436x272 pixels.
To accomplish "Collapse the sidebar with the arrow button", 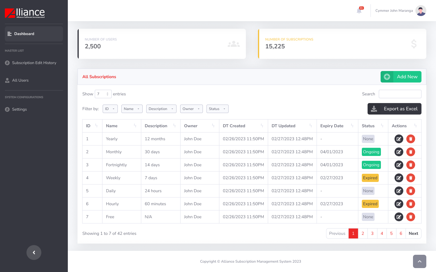I will [34, 252].
